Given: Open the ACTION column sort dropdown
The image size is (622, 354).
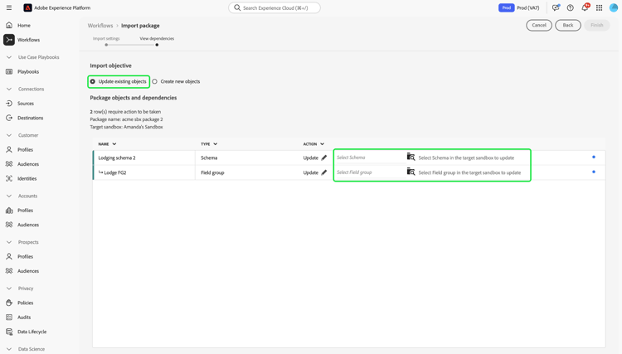Looking at the screenshot, I should [x=322, y=144].
